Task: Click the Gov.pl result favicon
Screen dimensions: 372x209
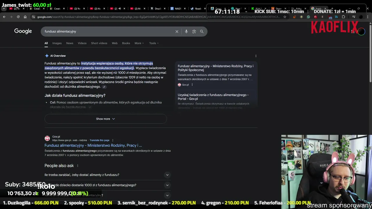Action: [x=47, y=138]
